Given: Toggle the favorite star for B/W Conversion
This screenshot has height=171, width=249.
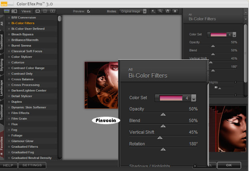Looking at the screenshot, I should coord(9,18).
